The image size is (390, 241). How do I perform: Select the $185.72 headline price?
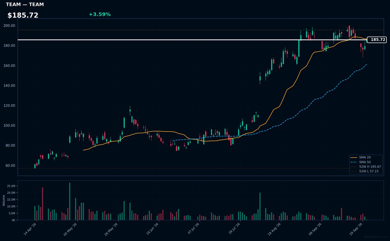click(23, 15)
